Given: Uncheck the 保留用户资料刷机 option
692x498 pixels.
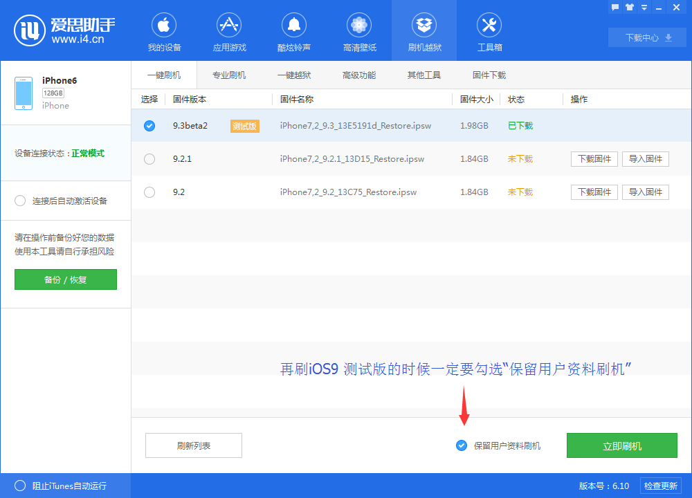Looking at the screenshot, I should tap(461, 445).
